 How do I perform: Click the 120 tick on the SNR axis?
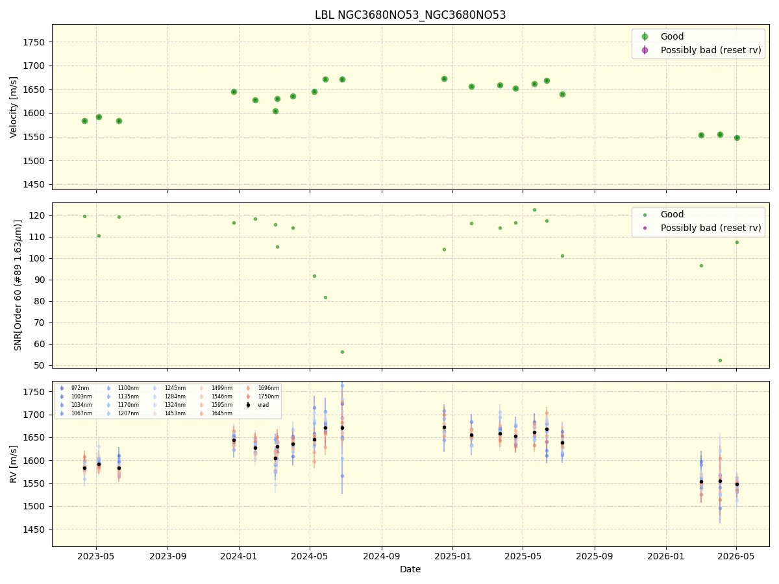coord(38,215)
